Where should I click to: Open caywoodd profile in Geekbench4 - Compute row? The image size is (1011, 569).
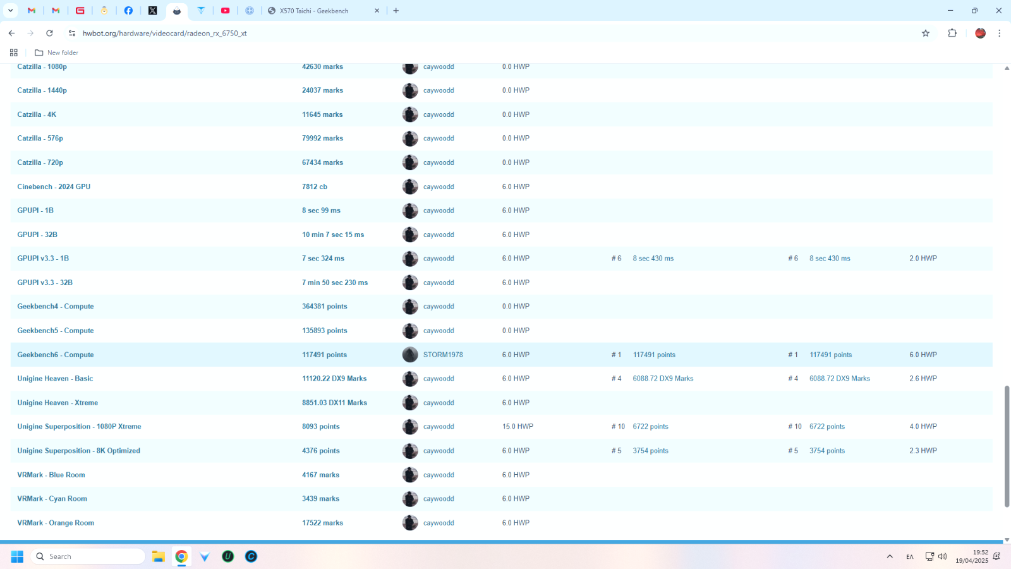439,307
